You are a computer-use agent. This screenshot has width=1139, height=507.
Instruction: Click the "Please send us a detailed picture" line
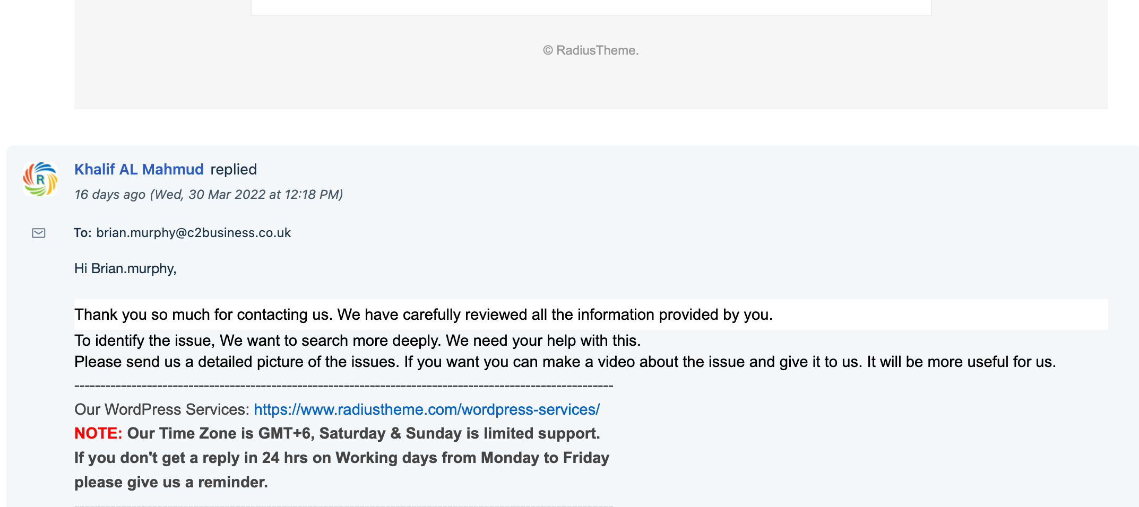(565, 362)
